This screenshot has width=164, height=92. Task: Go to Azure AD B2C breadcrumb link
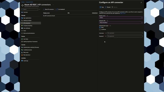pyautogui.click(x=29, y=2)
